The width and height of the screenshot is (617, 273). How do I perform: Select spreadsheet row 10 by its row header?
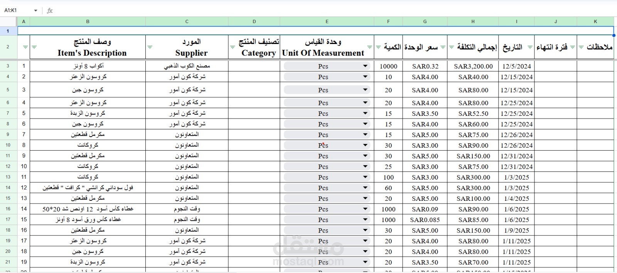pos(8,145)
